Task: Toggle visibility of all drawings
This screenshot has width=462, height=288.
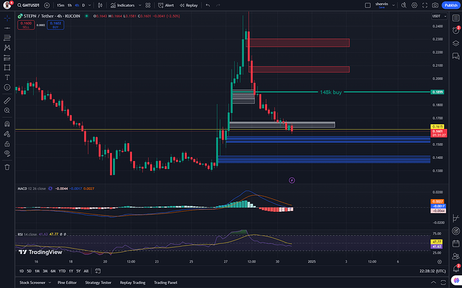Action: [x=7, y=153]
